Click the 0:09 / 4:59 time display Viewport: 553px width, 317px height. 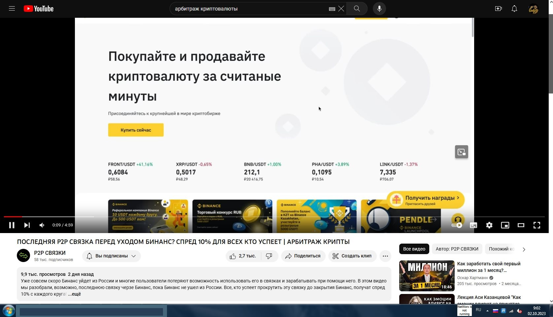click(63, 225)
